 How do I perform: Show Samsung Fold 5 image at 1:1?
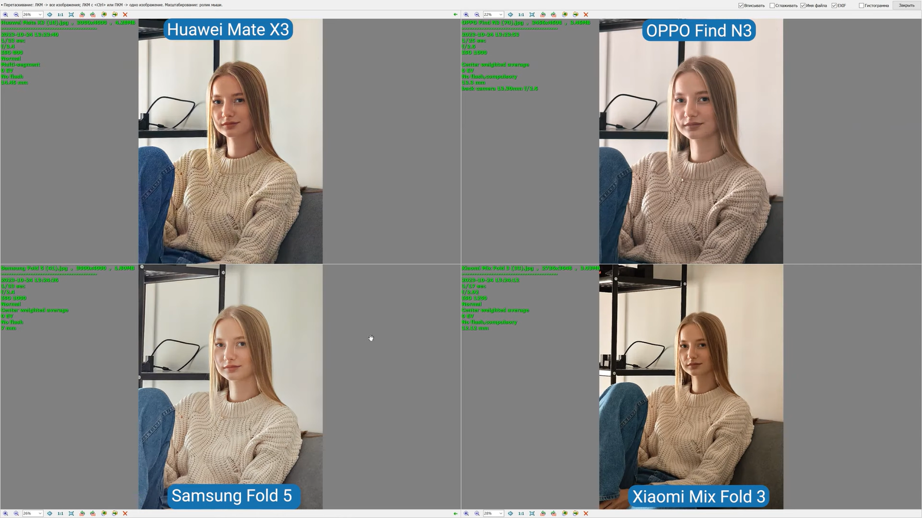click(x=61, y=513)
